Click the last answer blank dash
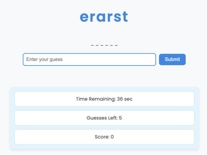Viewport: 207px width, 155px height. [116, 45]
